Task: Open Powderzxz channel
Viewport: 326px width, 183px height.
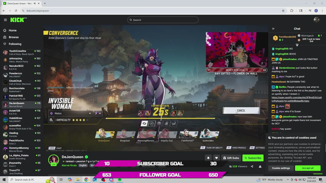Action: tap(22, 75)
